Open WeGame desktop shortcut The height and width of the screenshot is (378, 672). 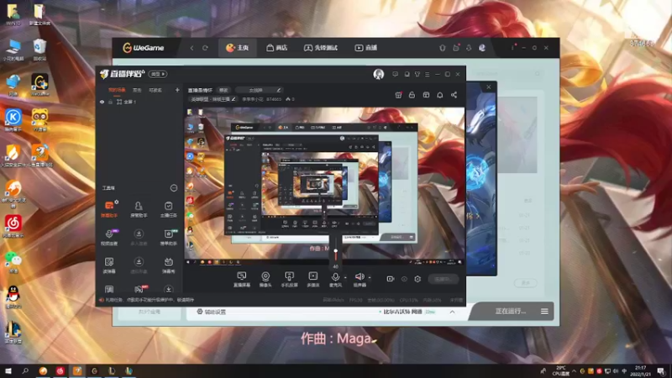tap(39, 85)
